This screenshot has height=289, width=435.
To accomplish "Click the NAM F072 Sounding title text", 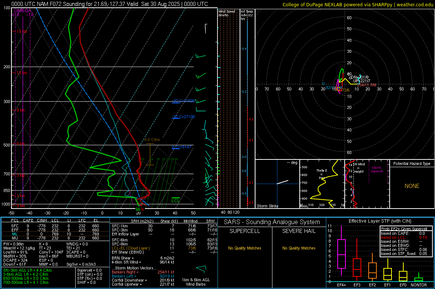I will click(x=109, y=4).
